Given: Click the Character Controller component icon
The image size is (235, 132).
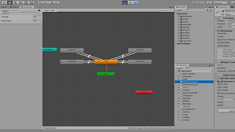Looking at the screenshot, I should tap(219, 82).
